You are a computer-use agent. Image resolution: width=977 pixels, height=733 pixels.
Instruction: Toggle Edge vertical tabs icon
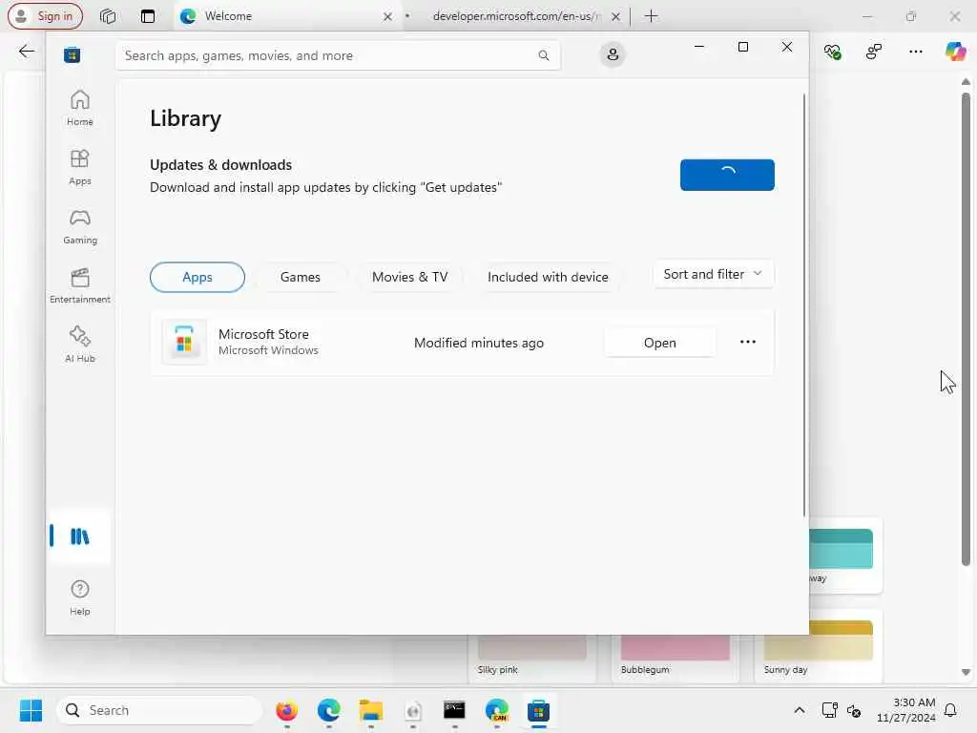[148, 16]
